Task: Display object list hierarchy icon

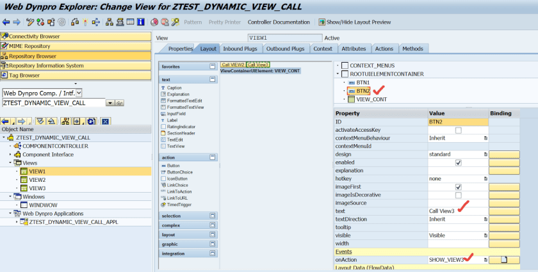Action: [x=110, y=22]
